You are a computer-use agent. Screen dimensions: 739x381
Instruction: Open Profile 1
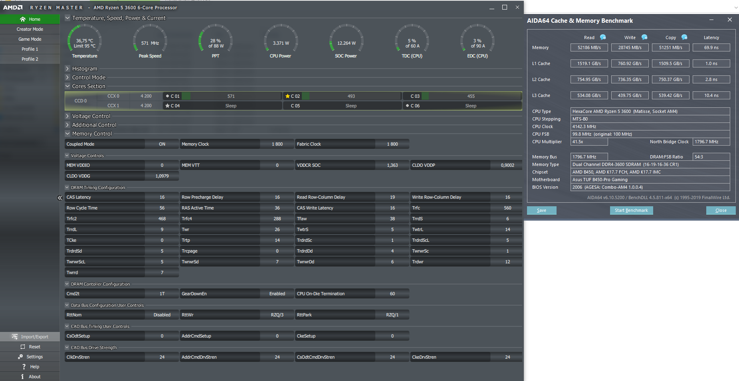pyautogui.click(x=30, y=49)
